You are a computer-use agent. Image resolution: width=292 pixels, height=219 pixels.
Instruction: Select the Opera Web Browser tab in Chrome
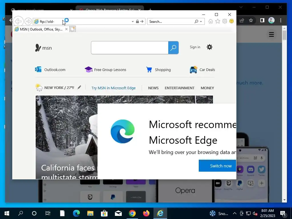click(x=110, y=9)
